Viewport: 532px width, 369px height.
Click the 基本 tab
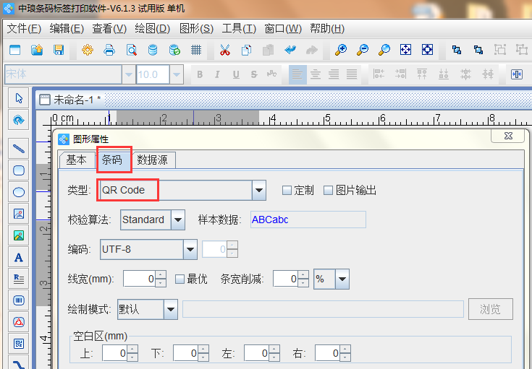tap(77, 160)
